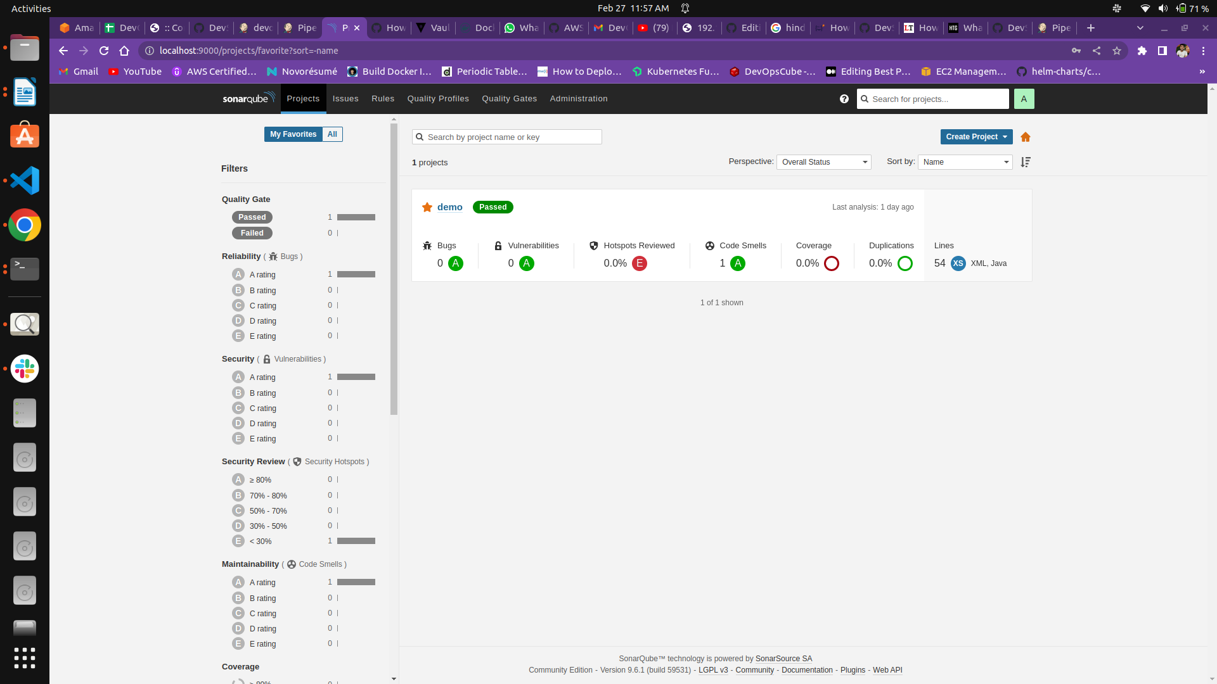1217x684 pixels.
Task: Open Visual Studio Code from the dock
Action: [25, 180]
